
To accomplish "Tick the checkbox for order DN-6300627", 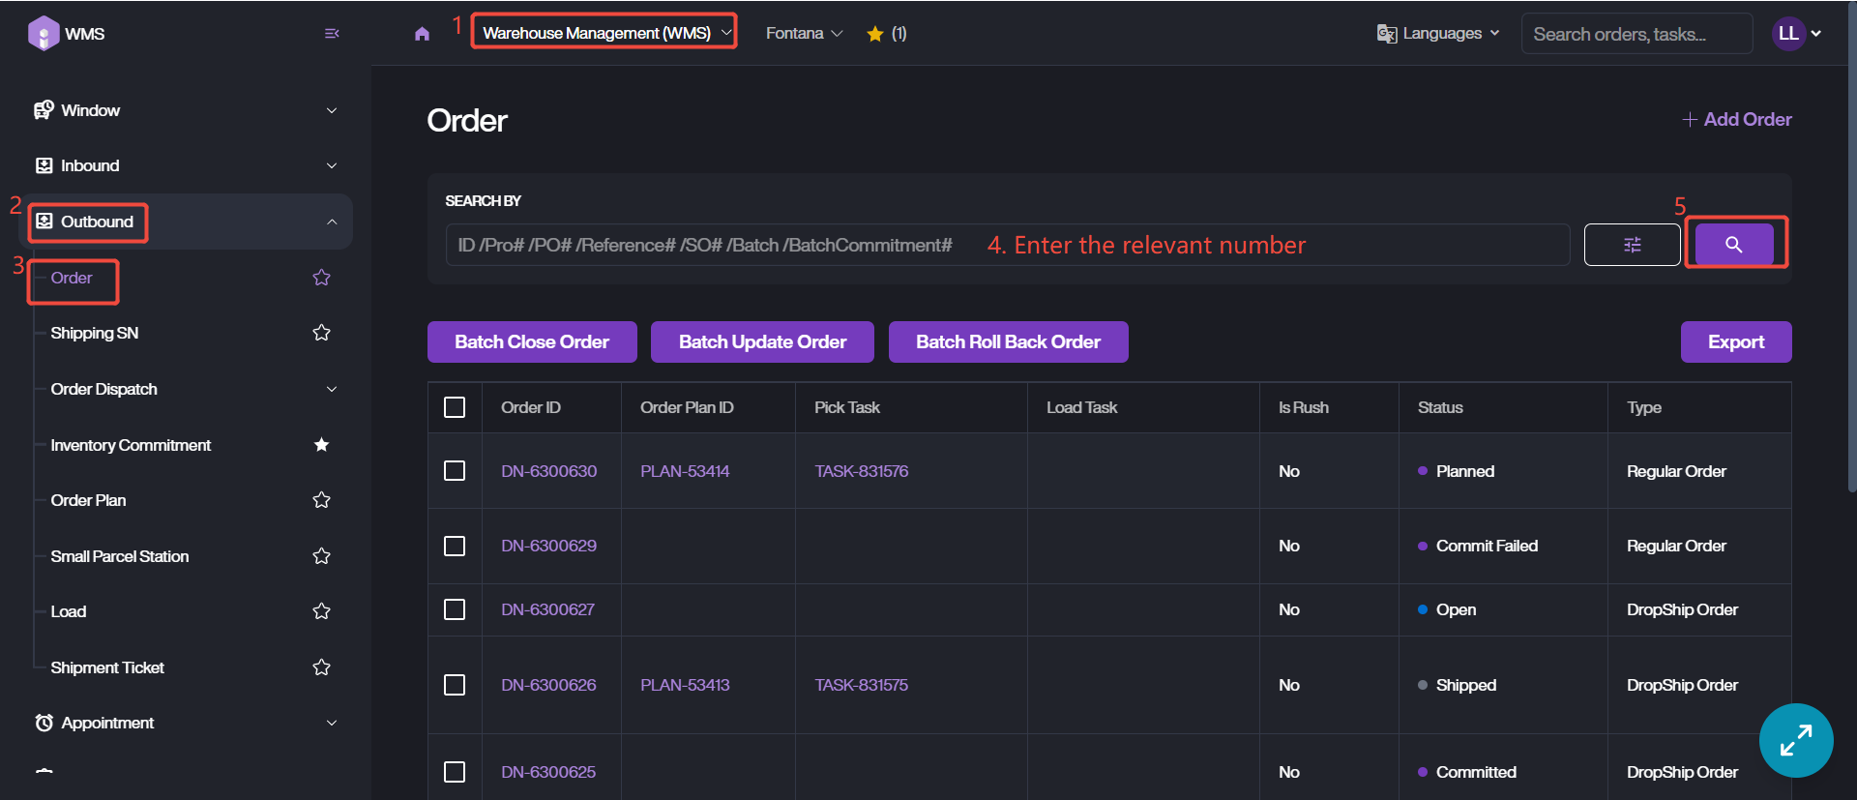I will 455,609.
